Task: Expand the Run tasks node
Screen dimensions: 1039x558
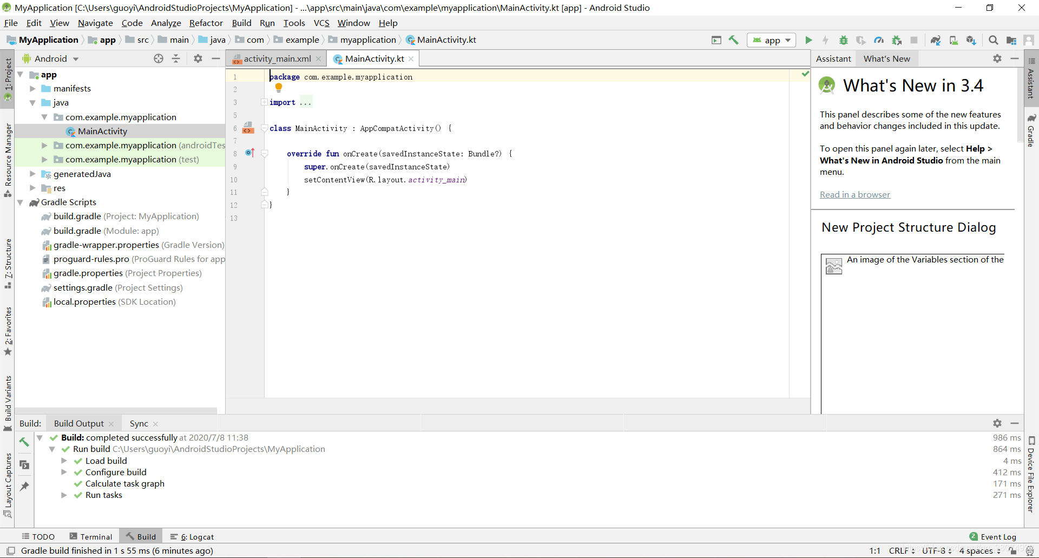Action: point(64,495)
